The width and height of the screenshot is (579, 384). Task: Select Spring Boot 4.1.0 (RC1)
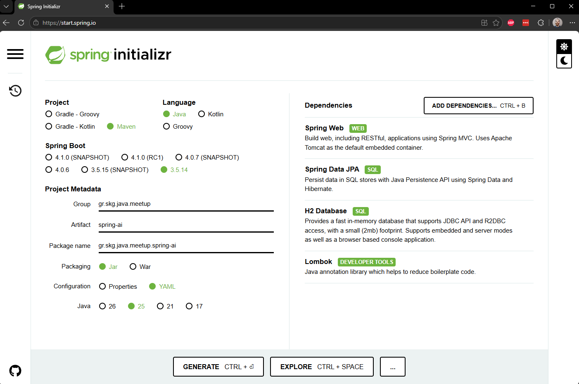[142, 158]
